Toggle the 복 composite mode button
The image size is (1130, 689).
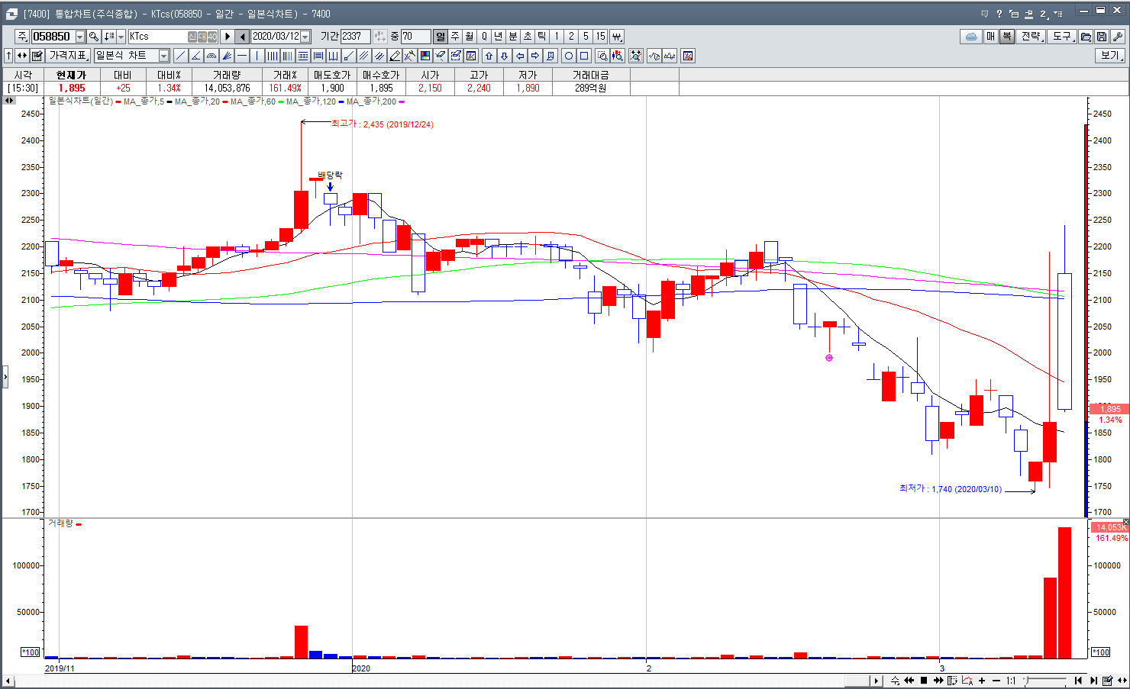(x=1006, y=37)
